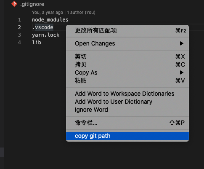Expand the Copy As submenu arrow
This screenshot has height=169, width=204.
(182, 72)
